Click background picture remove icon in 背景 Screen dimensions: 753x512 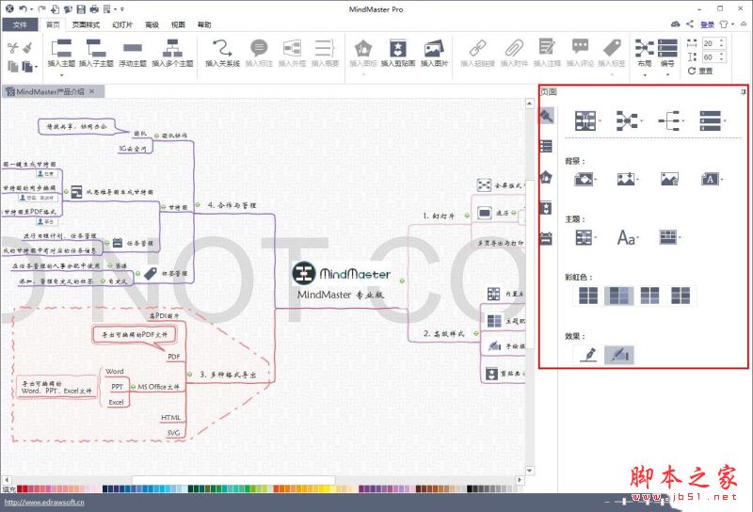[669, 179]
